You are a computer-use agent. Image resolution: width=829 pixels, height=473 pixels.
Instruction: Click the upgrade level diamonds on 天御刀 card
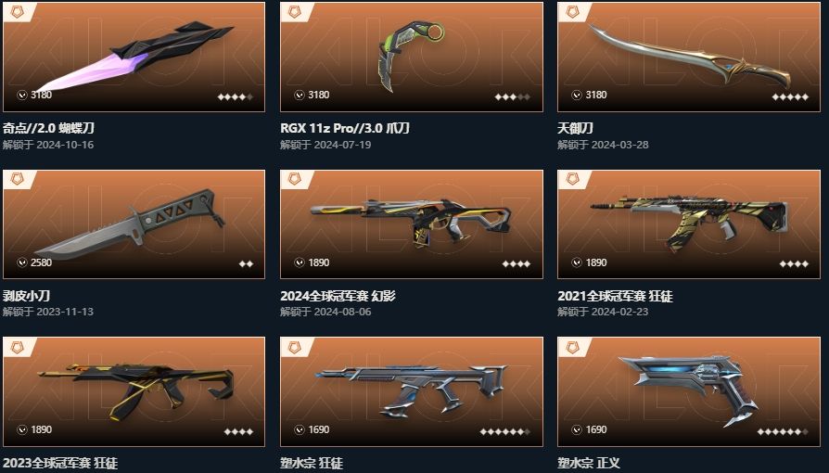tap(790, 96)
